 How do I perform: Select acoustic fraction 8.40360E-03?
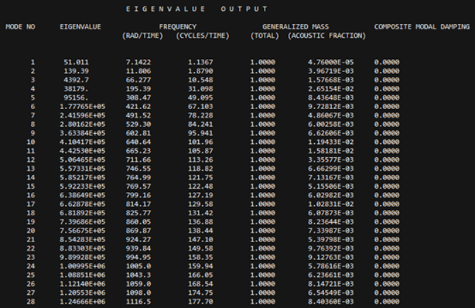coord(331,302)
